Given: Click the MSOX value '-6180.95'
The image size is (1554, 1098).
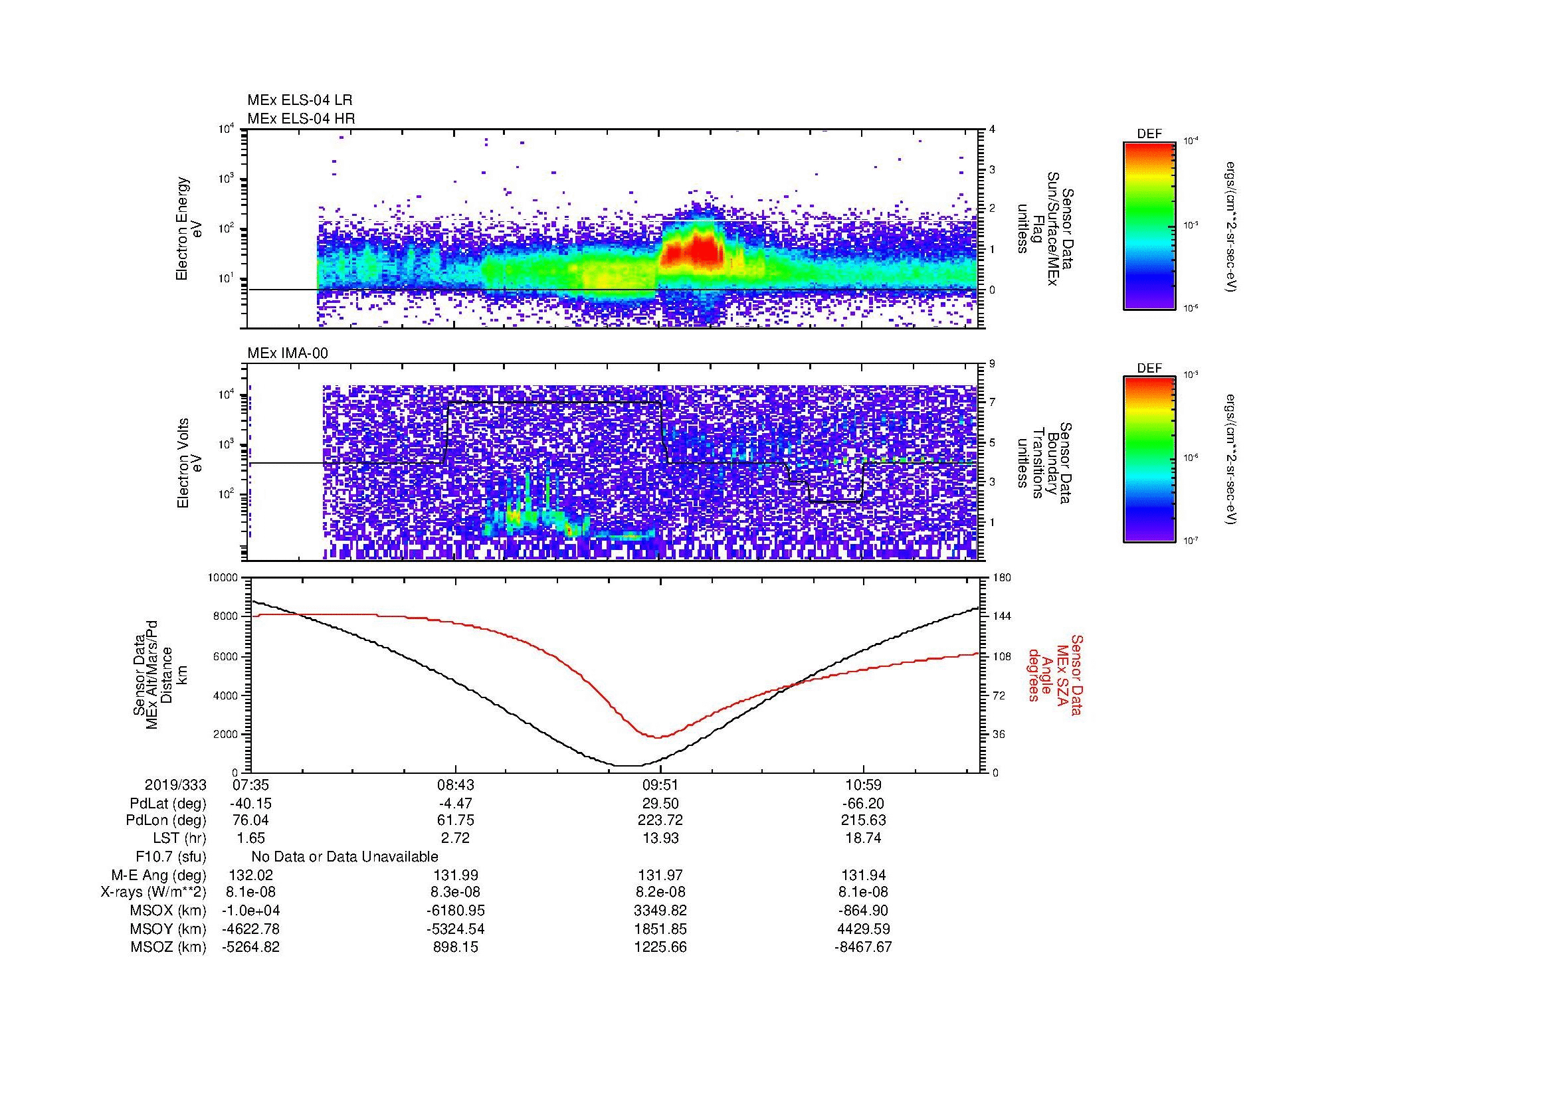Looking at the screenshot, I should 456,911.
